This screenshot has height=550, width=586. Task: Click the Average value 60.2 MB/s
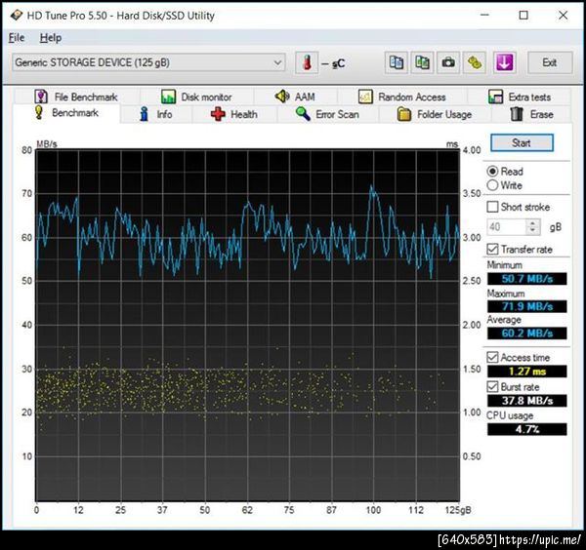[x=527, y=334]
